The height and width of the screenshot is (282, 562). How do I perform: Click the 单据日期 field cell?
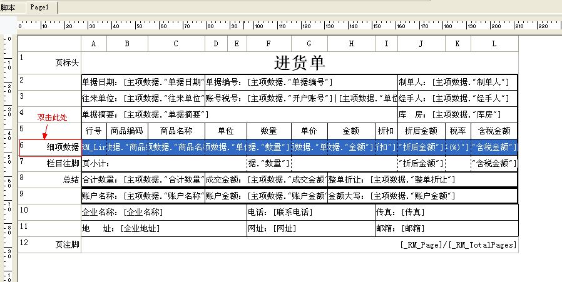tap(143, 83)
